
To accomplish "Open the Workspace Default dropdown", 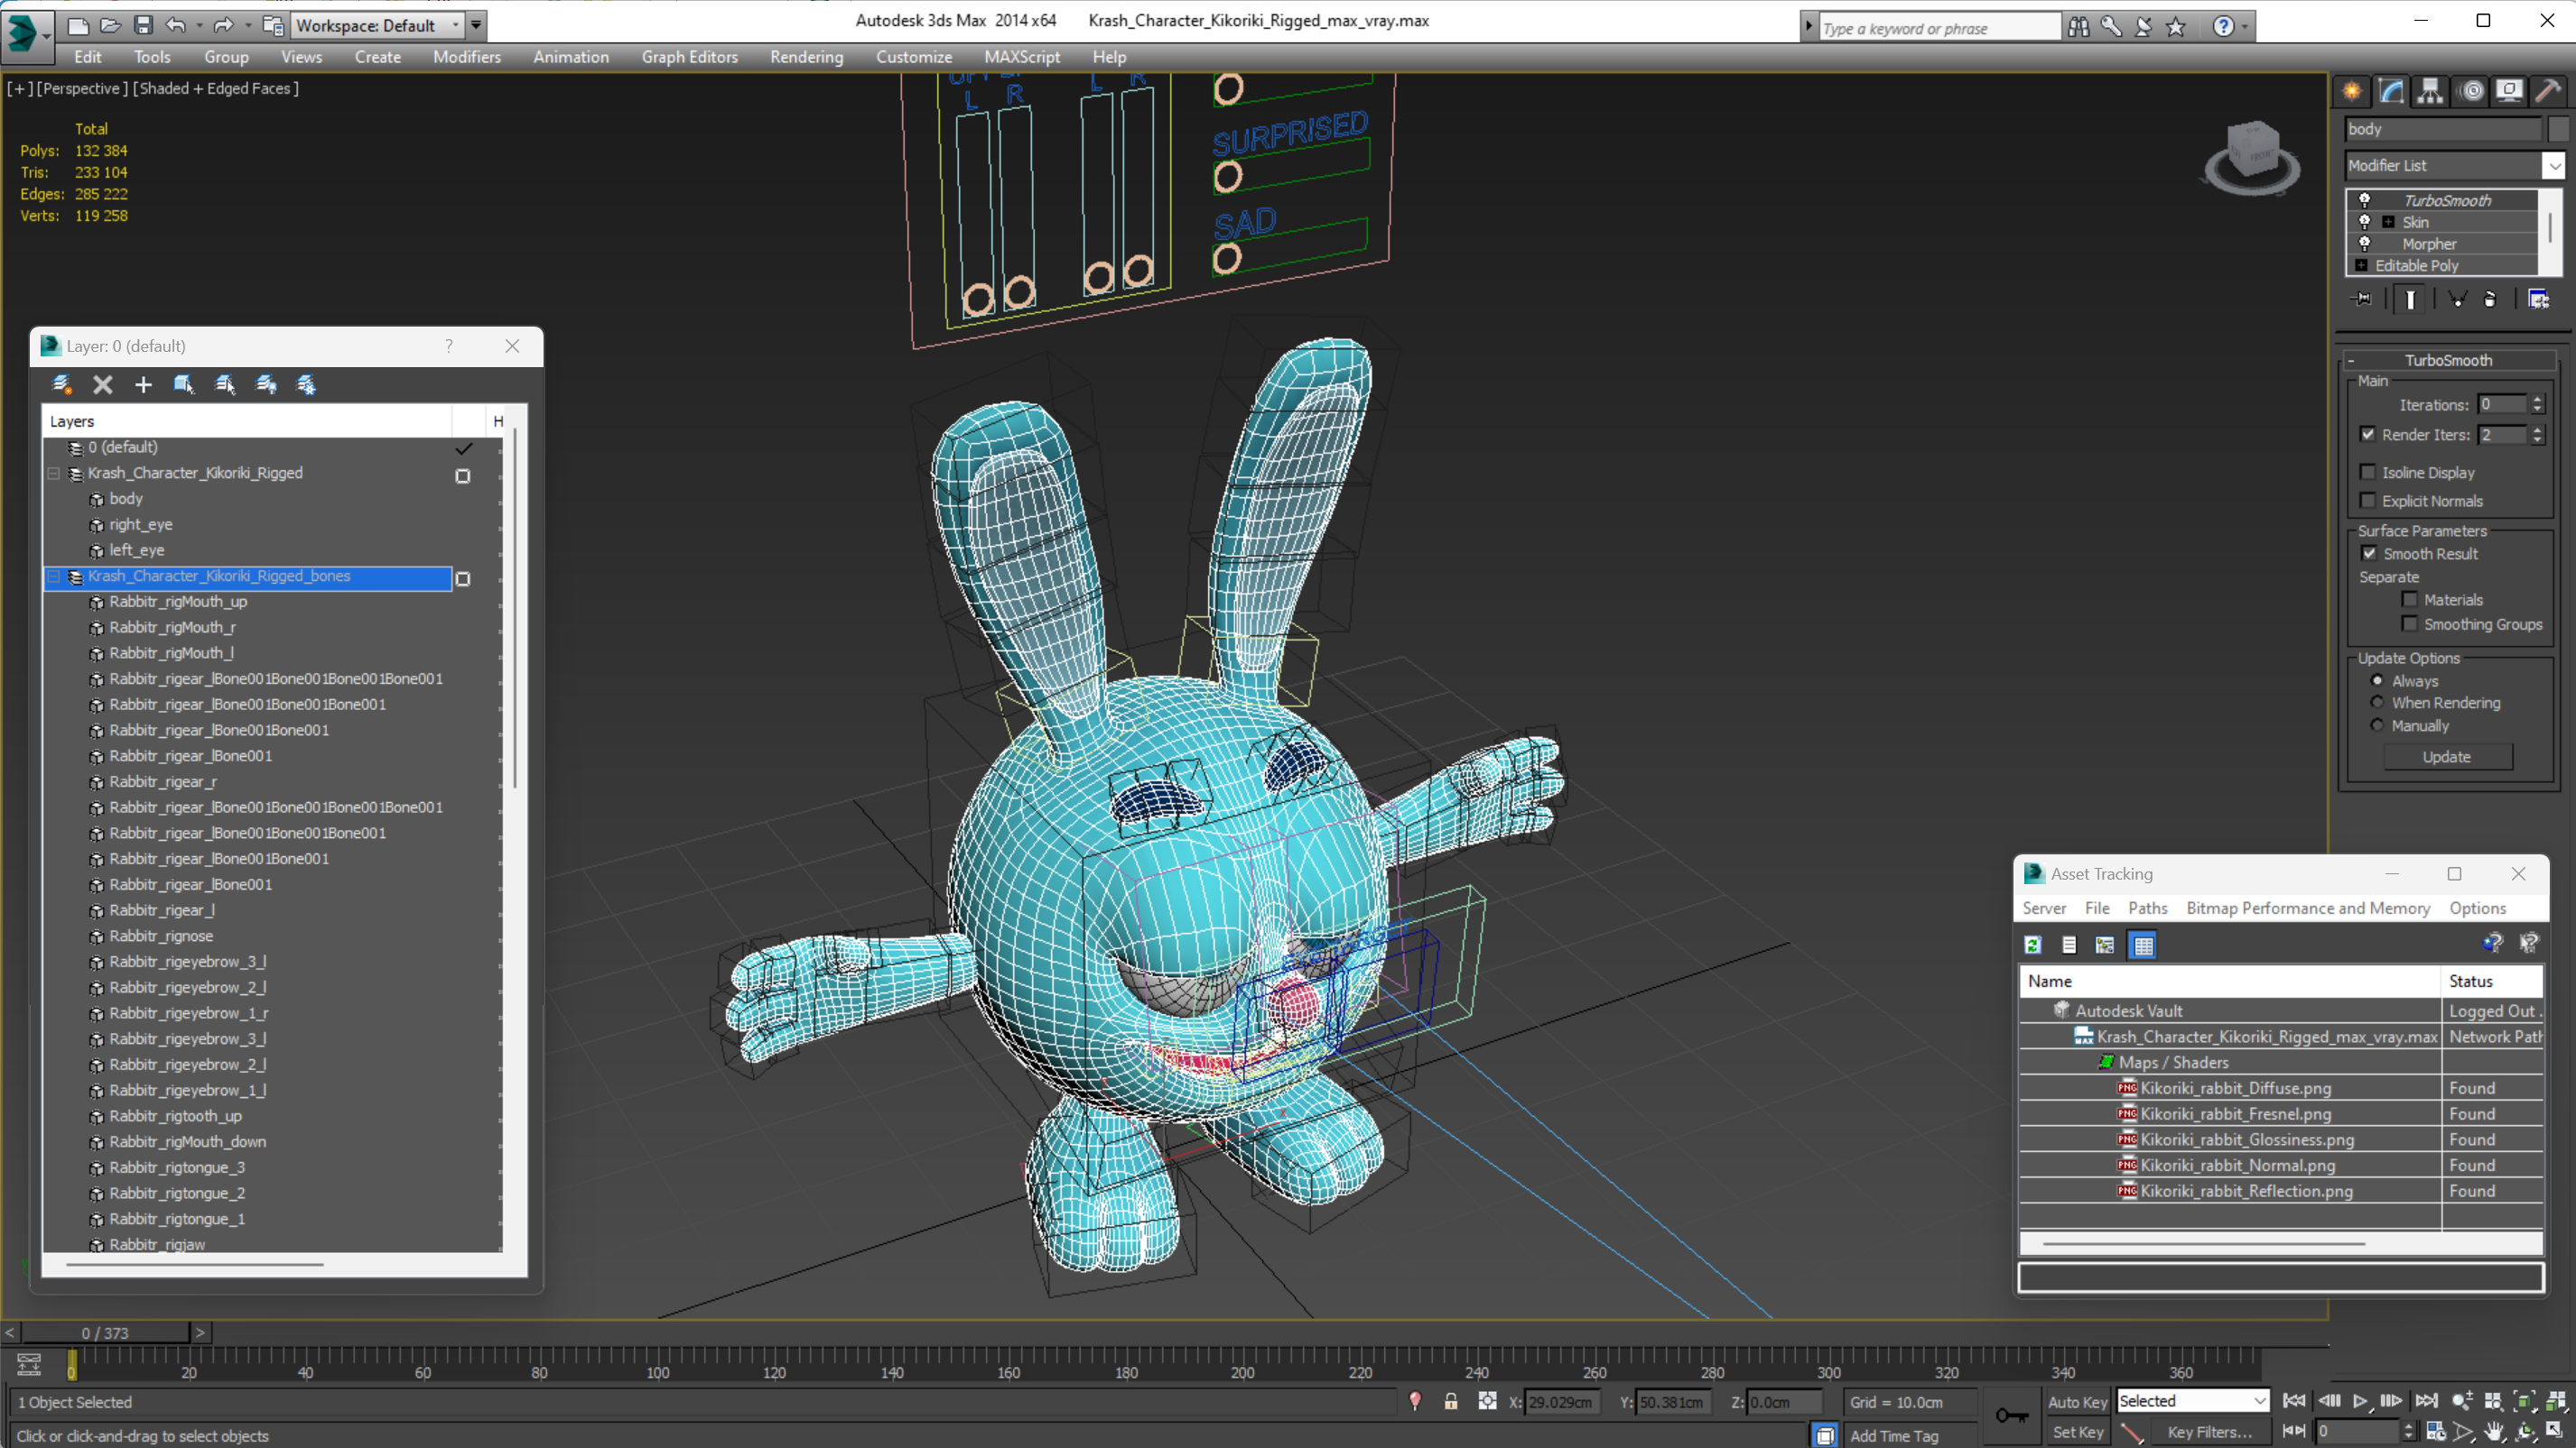I will click(x=455, y=25).
